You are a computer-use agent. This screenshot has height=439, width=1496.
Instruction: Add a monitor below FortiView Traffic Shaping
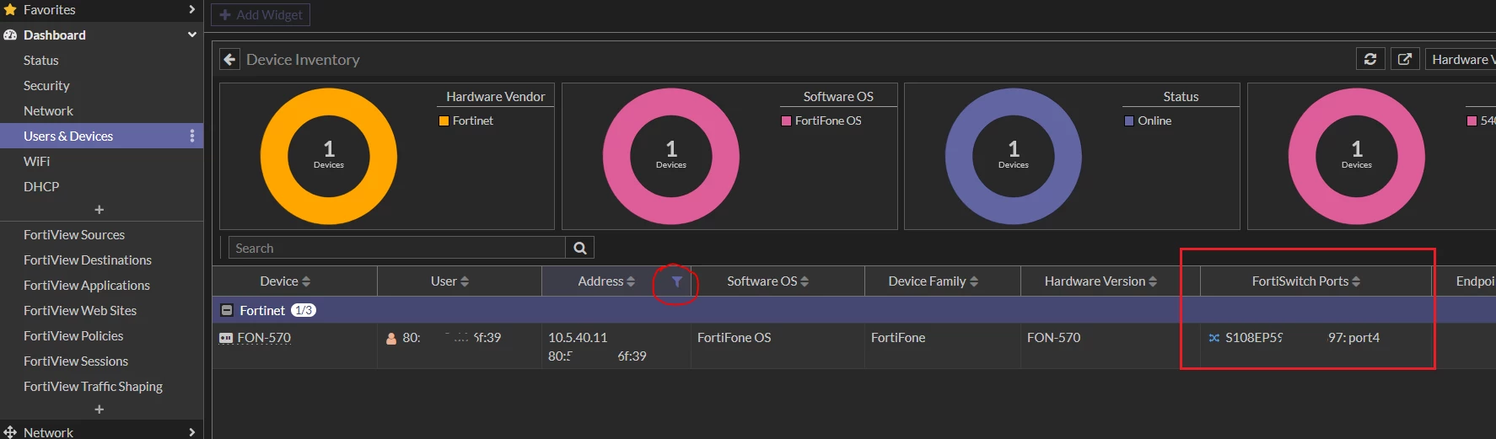pyautogui.click(x=100, y=409)
